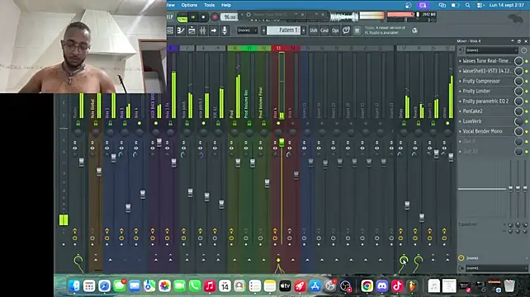Arm the red record button

pos(215,16)
